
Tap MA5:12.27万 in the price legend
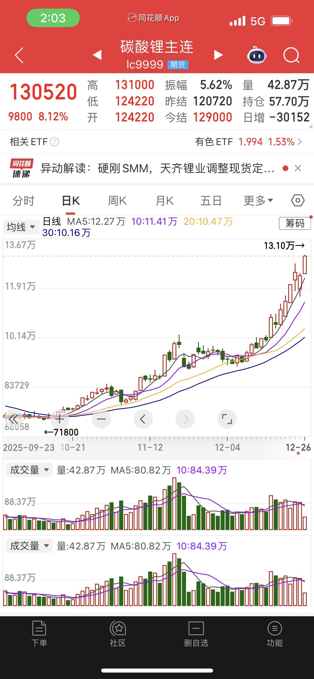coord(96,222)
